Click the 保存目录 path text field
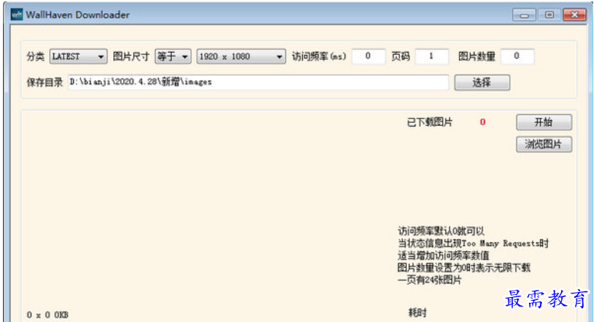The image size is (594, 322). tap(258, 82)
